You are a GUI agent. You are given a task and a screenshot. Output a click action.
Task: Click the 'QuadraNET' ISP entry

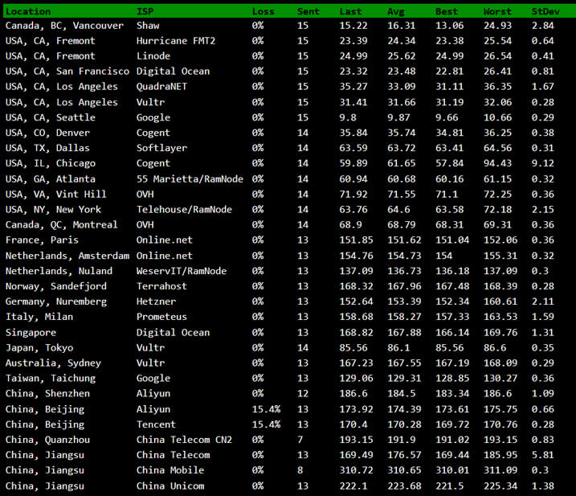(x=162, y=87)
